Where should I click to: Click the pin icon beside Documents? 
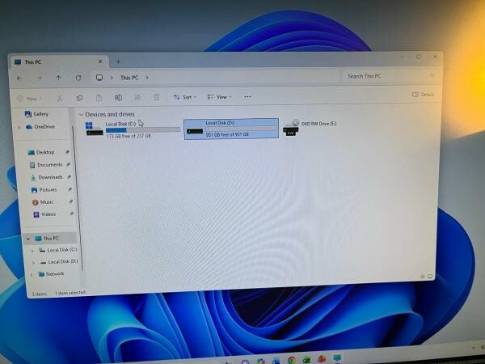click(69, 164)
